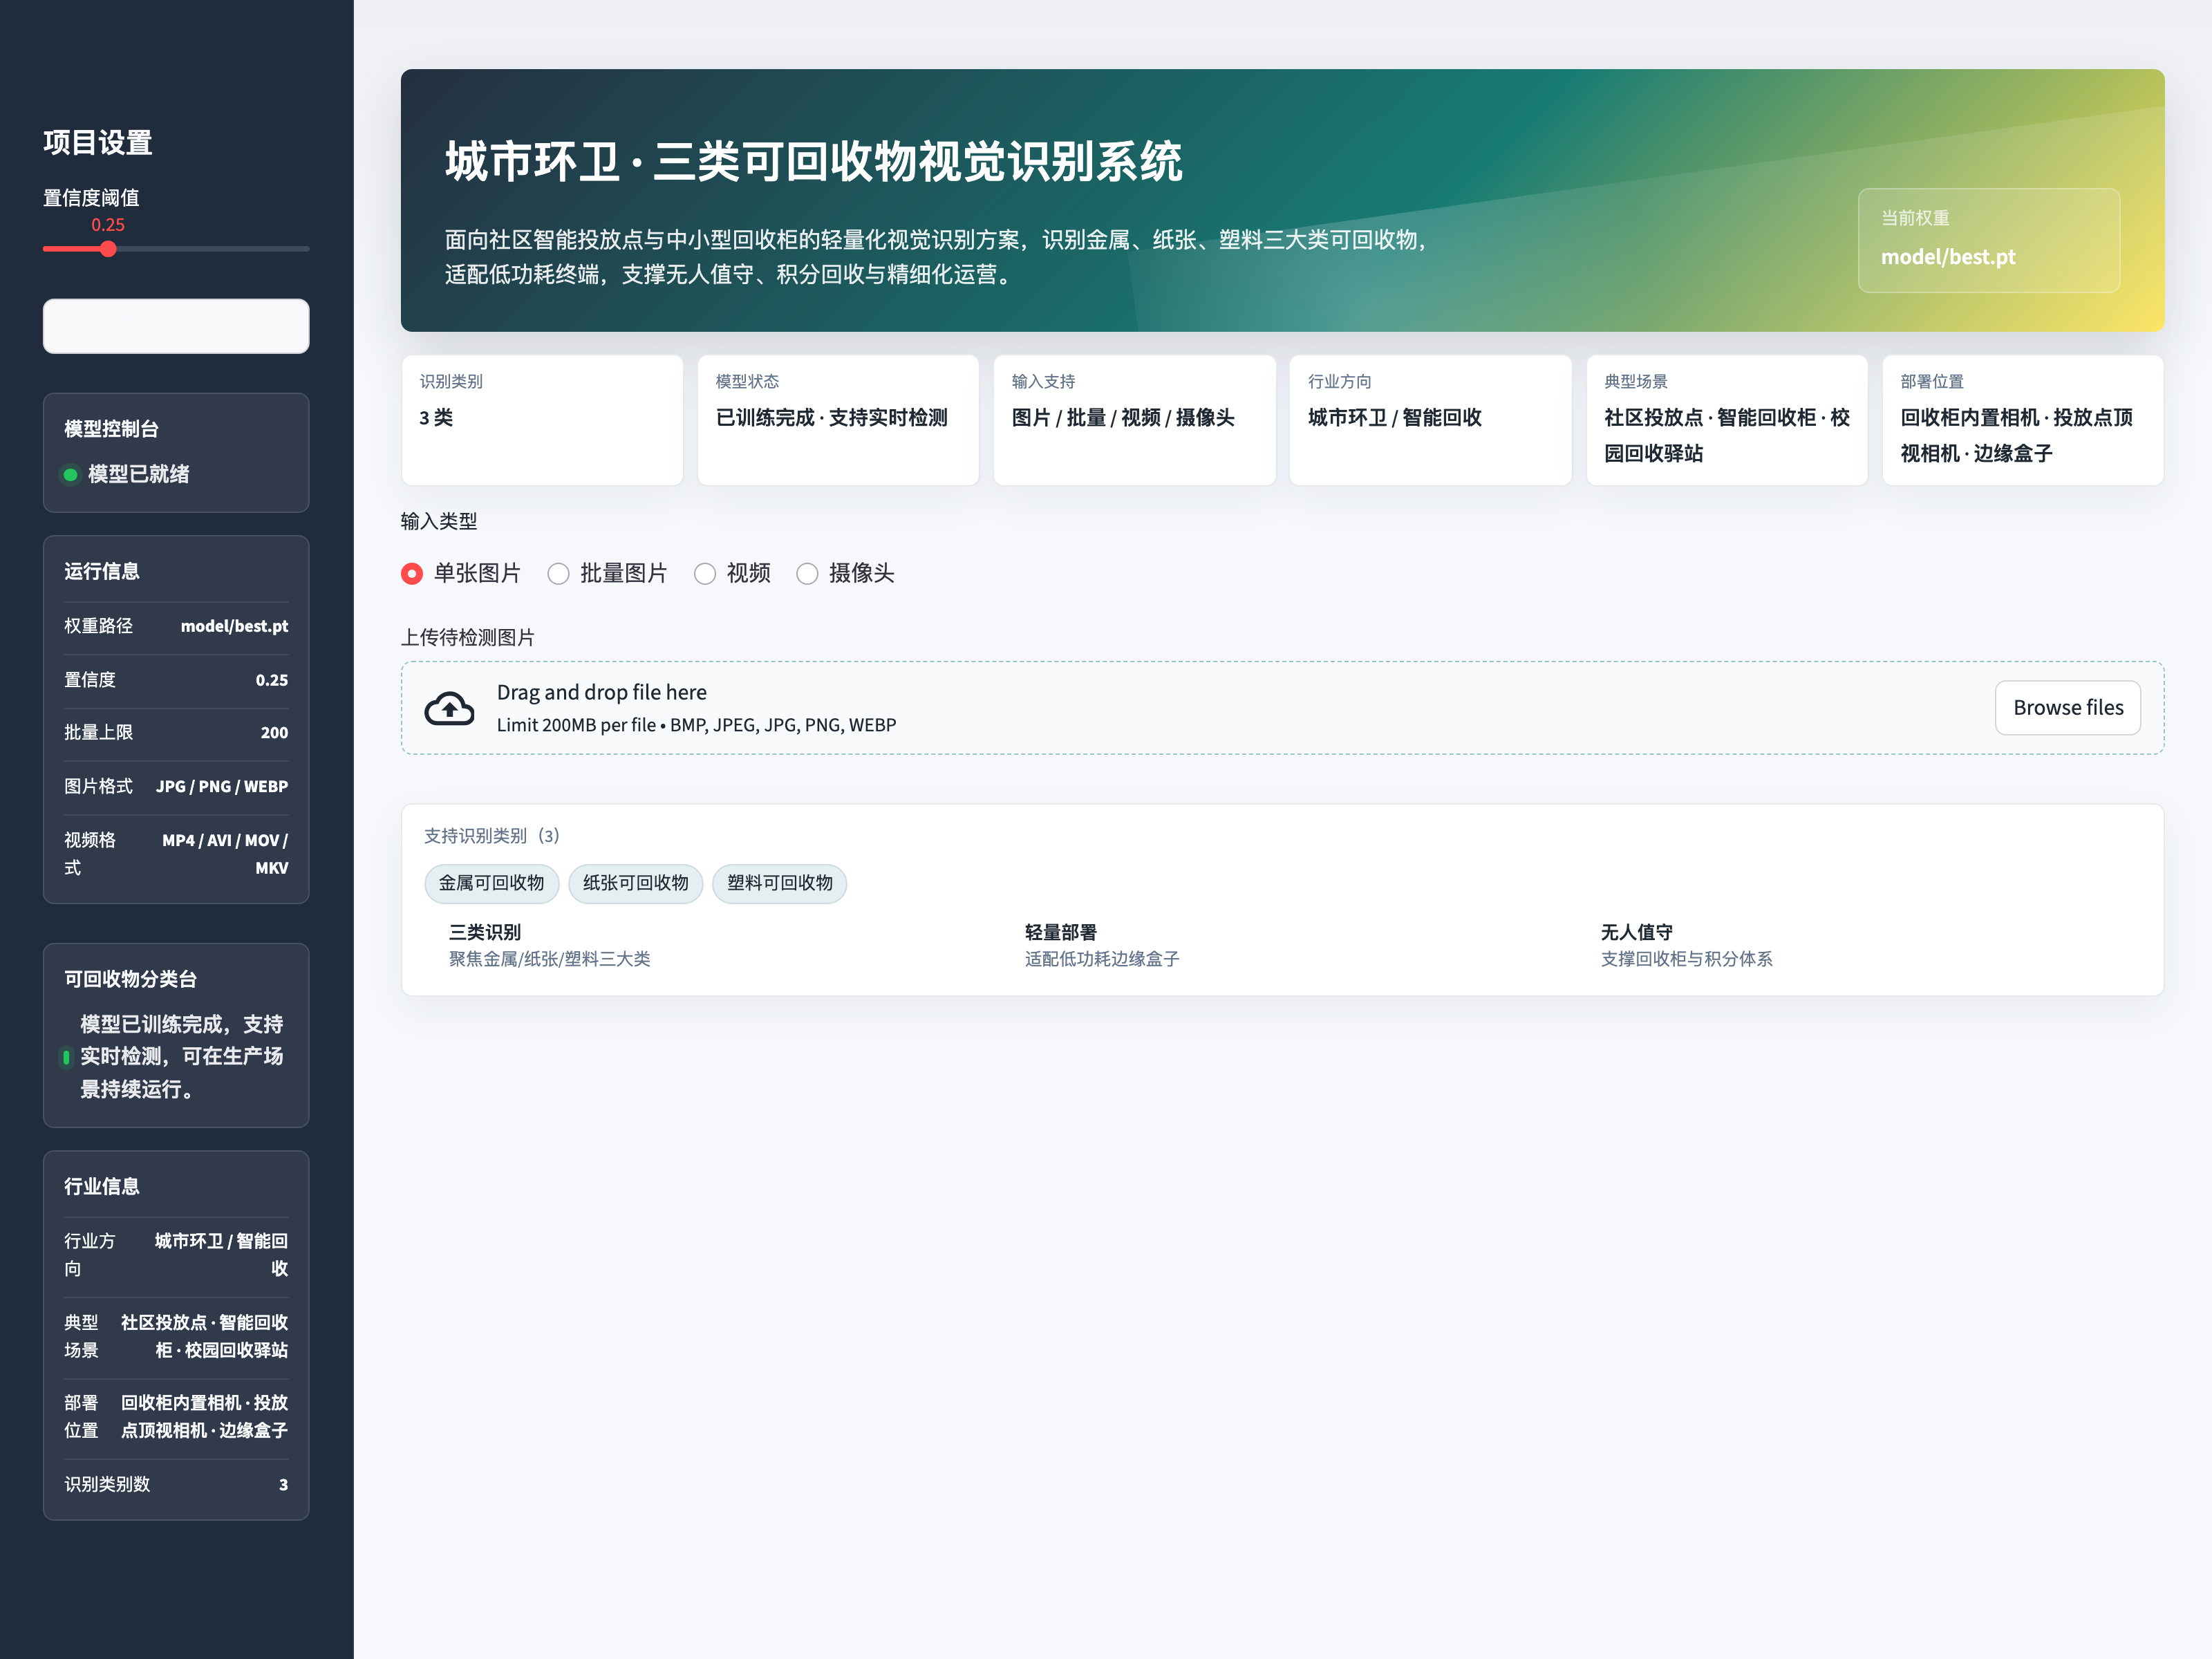The height and width of the screenshot is (1659, 2212).
Task: Click the cloud upload icon
Action: click(x=449, y=708)
